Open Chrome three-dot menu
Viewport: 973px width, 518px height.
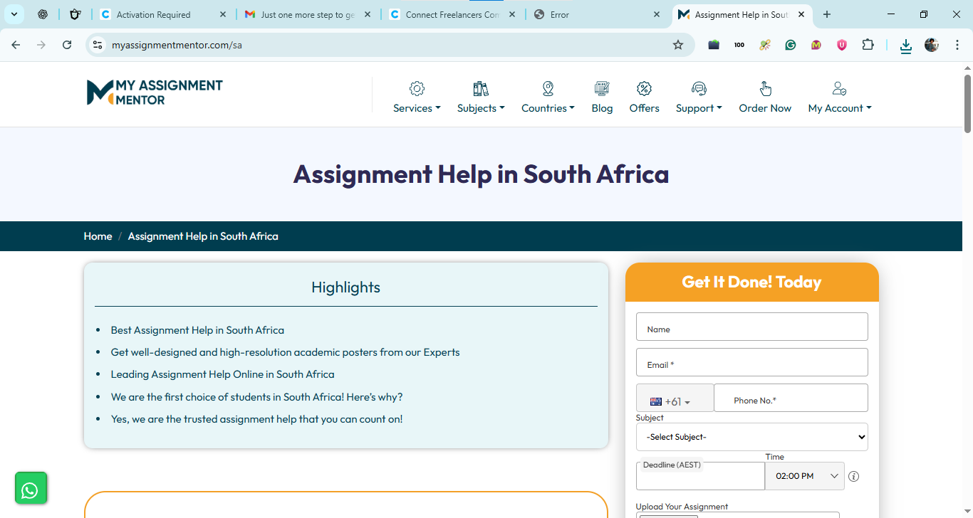coord(957,45)
